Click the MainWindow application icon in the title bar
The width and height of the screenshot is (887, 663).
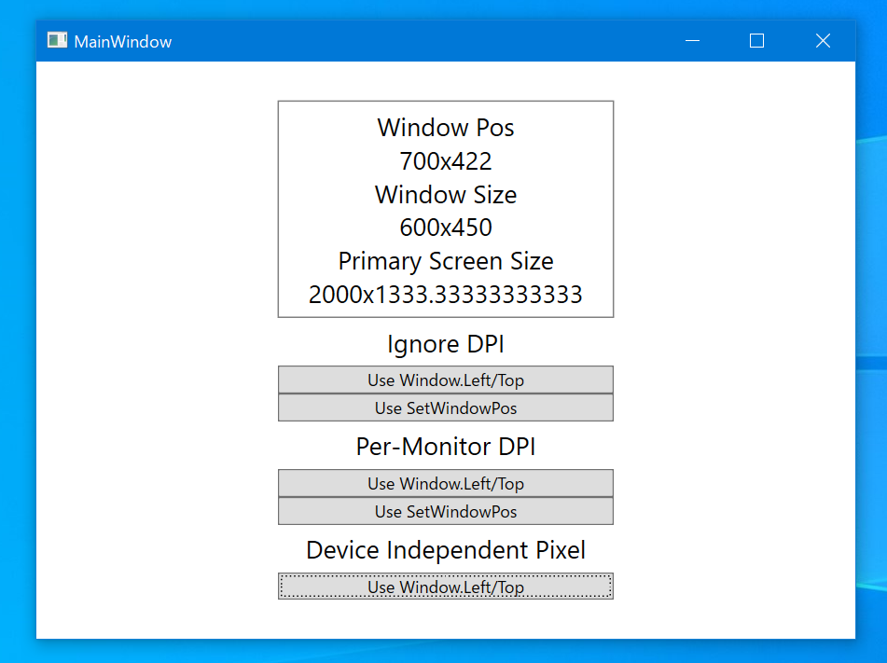57,40
